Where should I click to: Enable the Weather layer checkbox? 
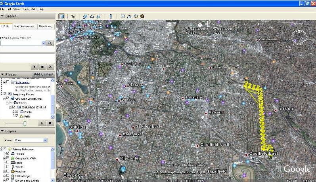pyautogui.click(x=8, y=171)
